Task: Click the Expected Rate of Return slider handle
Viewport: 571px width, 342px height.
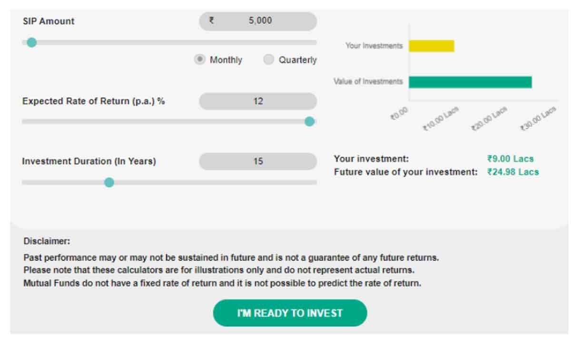Action: 310,122
